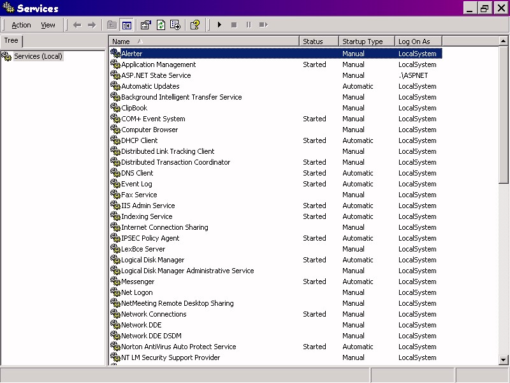The width and height of the screenshot is (510, 383).
Task: Click the Up One Level toolbar icon
Action: point(112,25)
